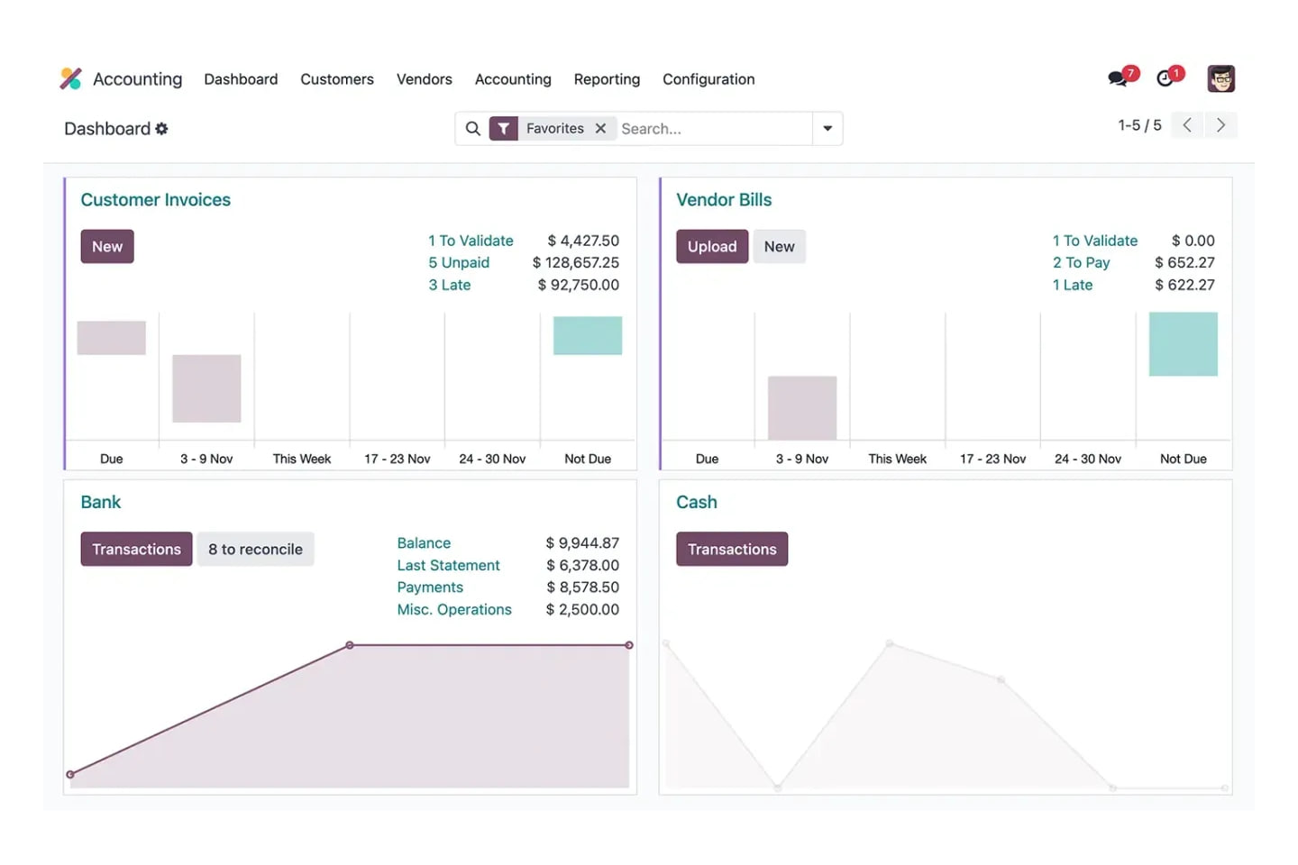The width and height of the screenshot is (1298, 865).
Task: Open Bank Transactions button
Action: click(136, 549)
